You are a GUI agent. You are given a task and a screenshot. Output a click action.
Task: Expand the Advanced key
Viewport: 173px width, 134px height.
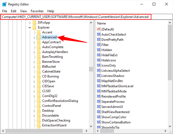[34, 38]
